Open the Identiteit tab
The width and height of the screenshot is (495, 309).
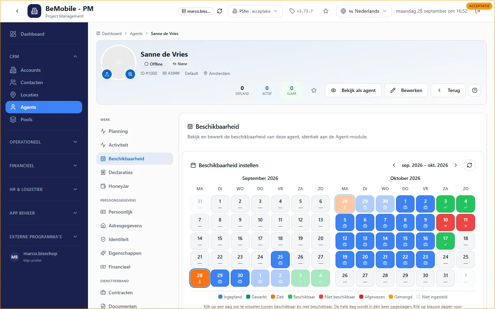coord(135,239)
